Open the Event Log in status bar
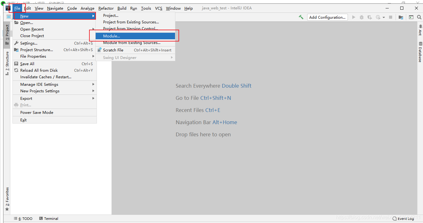The height and width of the screenshot is (223, 423). (403, 219)
